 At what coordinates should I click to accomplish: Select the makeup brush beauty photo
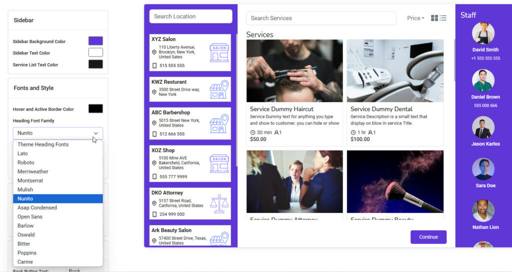[395, 181]
